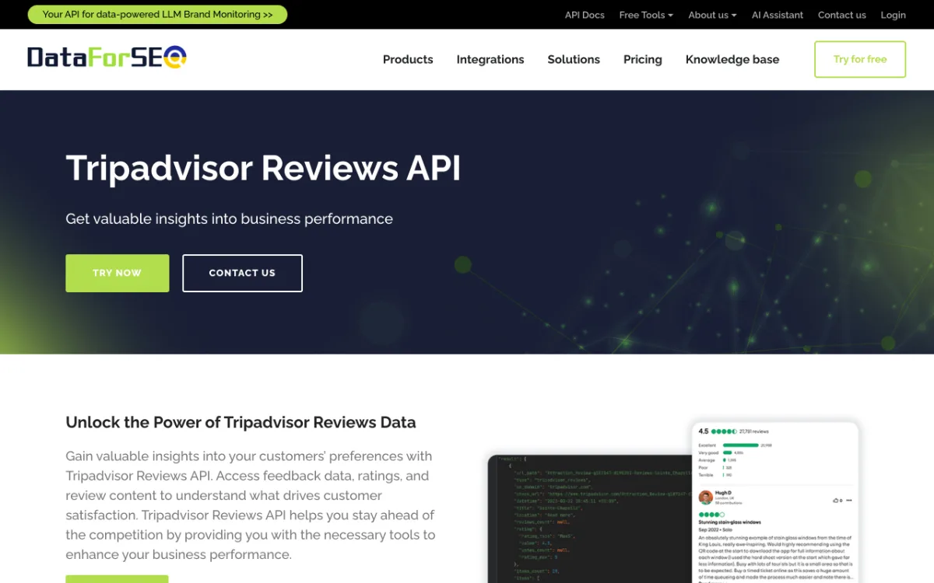The height and width of the screenshot is (583, 934).
Task: Click 'Get valuable insights into business performance' text
Action: [x=229, y=218]
